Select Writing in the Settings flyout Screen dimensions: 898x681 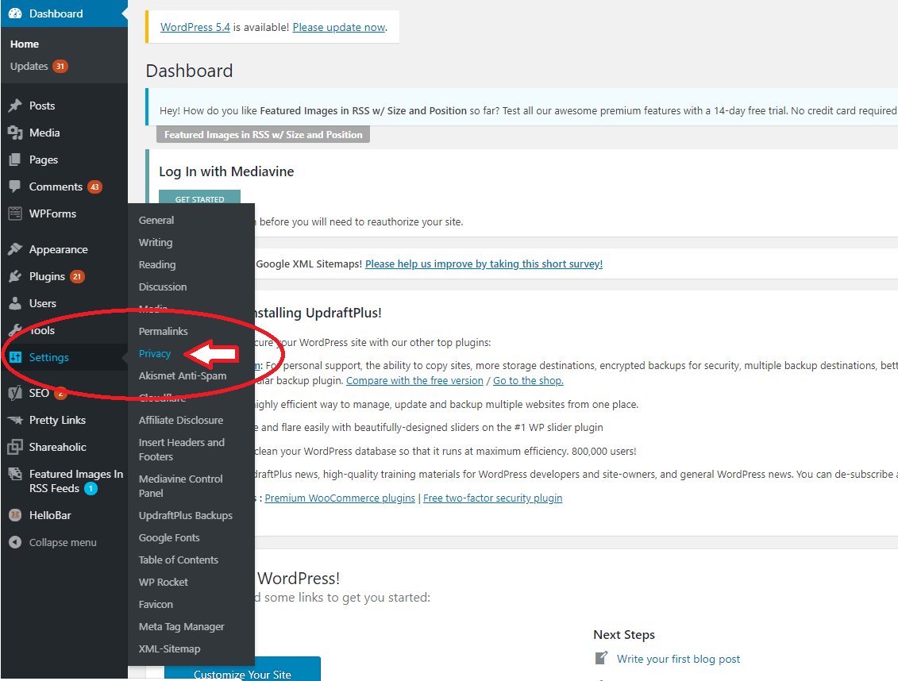[x=155, y=243]
